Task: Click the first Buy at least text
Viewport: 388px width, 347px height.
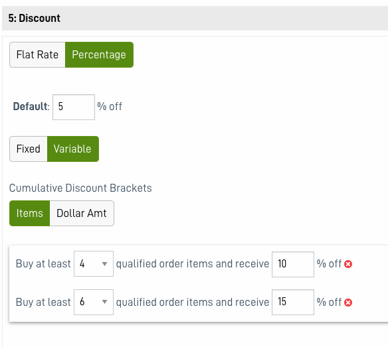Action: pyautogui.click(x=43, y=263)
